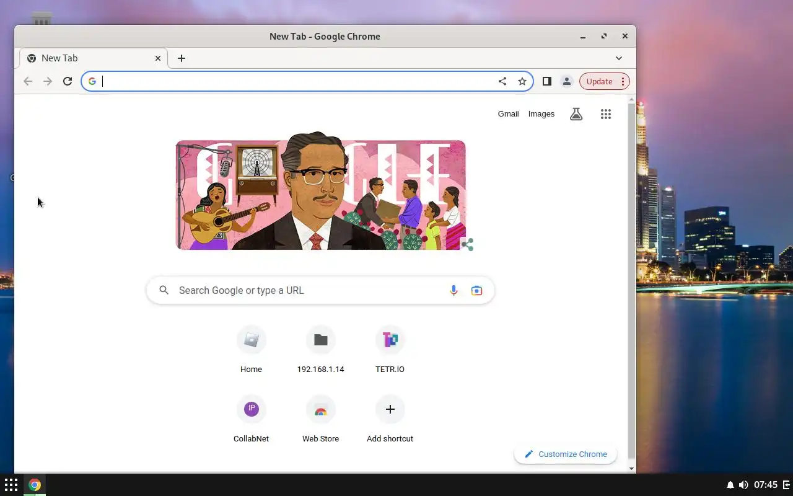Close the New Tab tab
The image size is (793, 496).
(x=157, y=58)
